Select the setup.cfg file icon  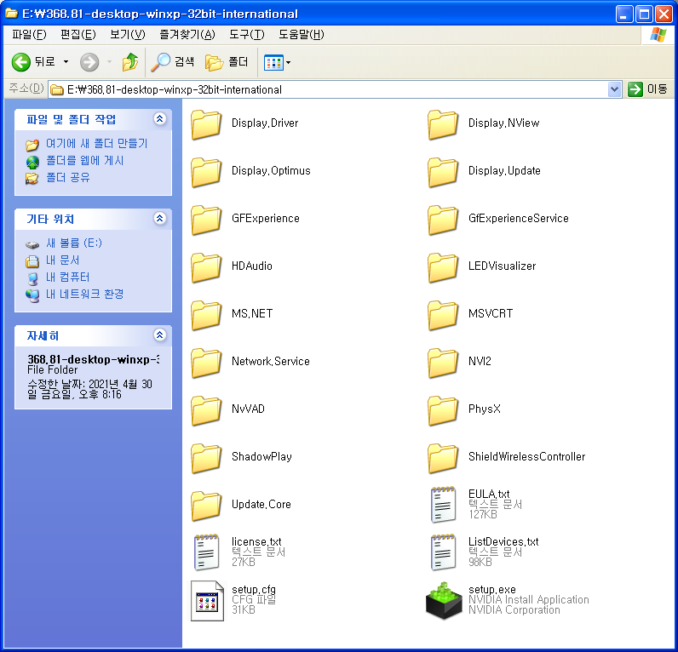coord(207,601)
